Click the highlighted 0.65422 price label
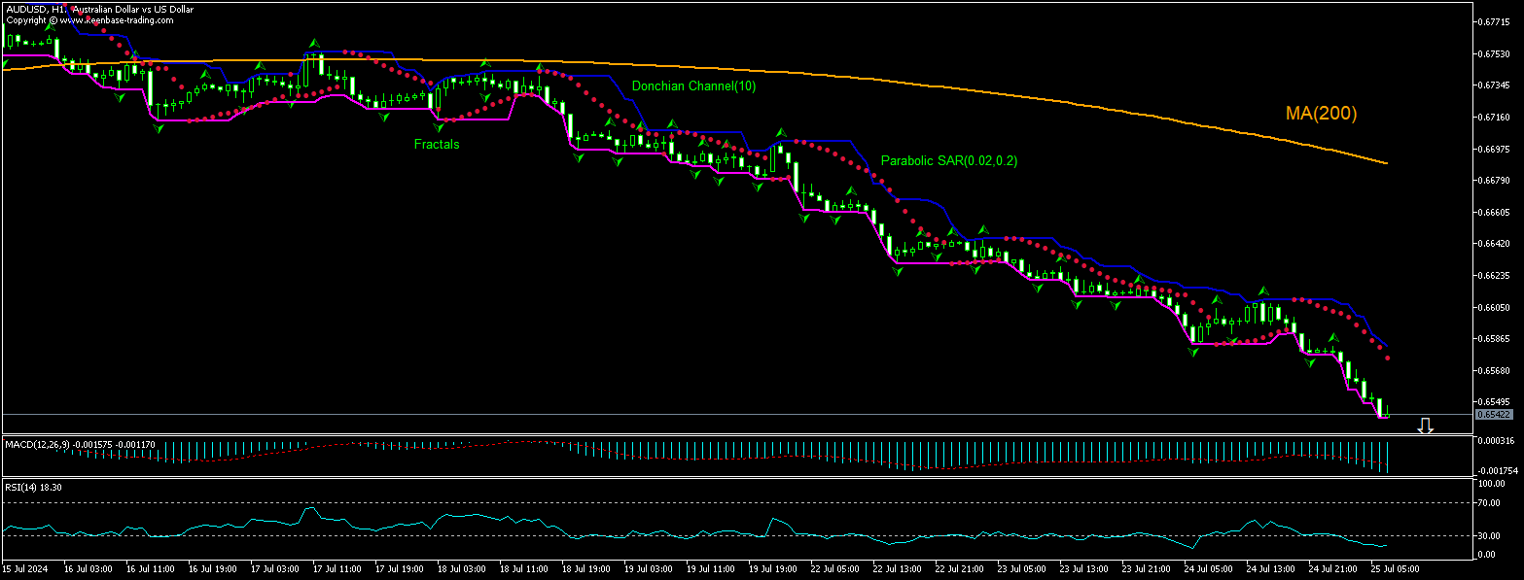 [x=1495, y=413]
